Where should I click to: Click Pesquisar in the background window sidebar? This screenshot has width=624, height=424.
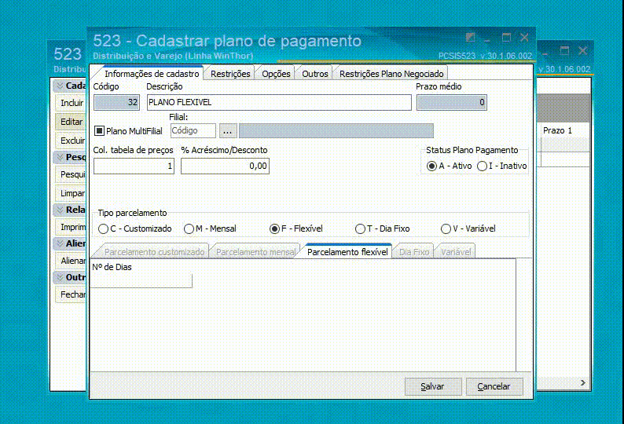click(72, 174)
